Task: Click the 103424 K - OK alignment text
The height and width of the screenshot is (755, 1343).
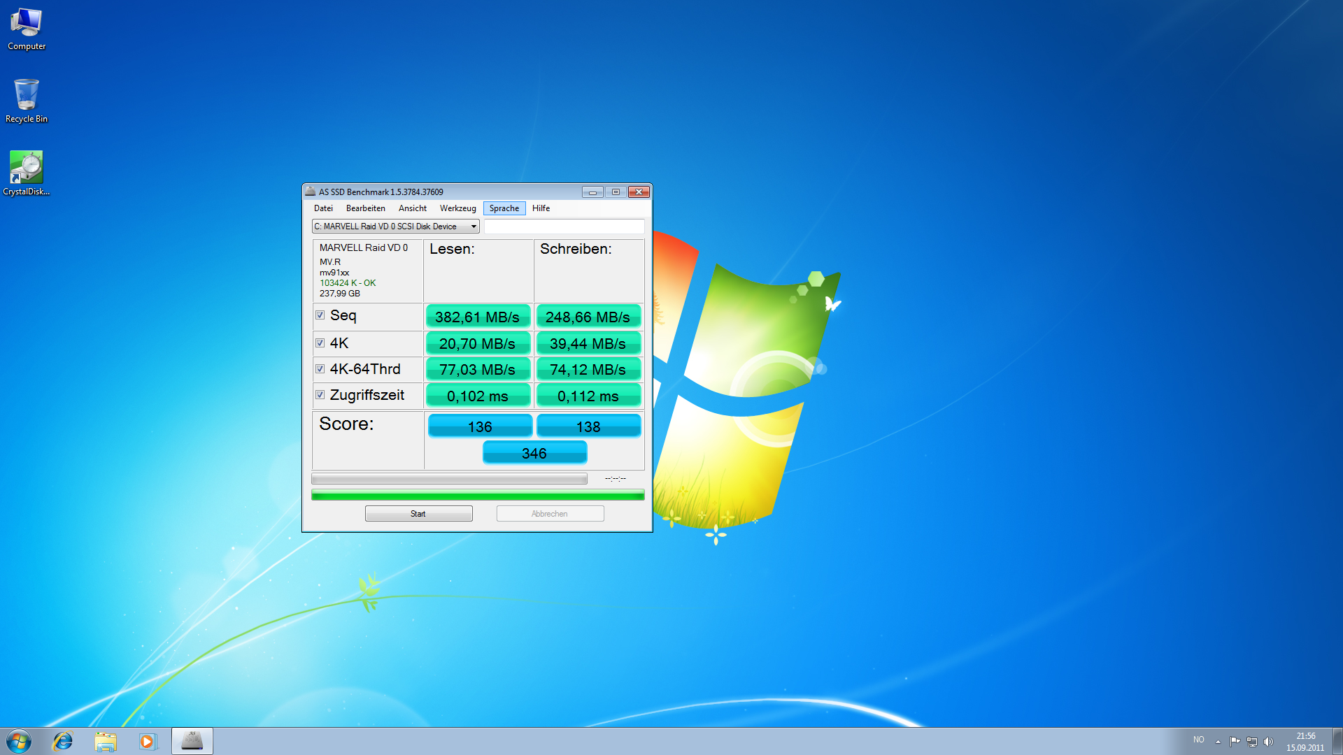Action: click(x=348, y=283)
